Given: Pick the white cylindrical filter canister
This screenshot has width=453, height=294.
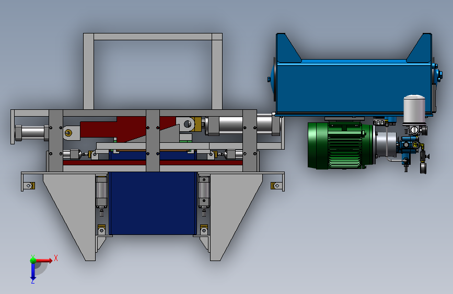Looking at the screenshot, I should [x=414, y=109].
